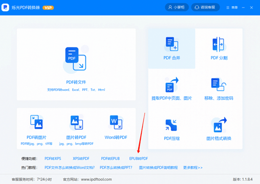Click the PDF压缩 compress icon

click(171, 125)
